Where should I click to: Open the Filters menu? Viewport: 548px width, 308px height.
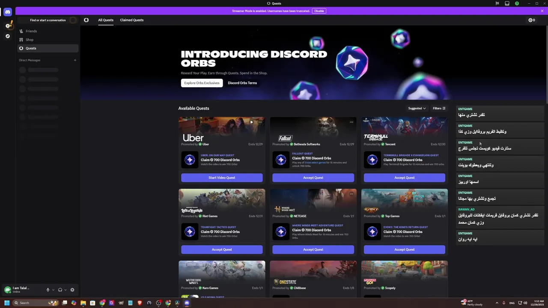[x=439, y=108]
